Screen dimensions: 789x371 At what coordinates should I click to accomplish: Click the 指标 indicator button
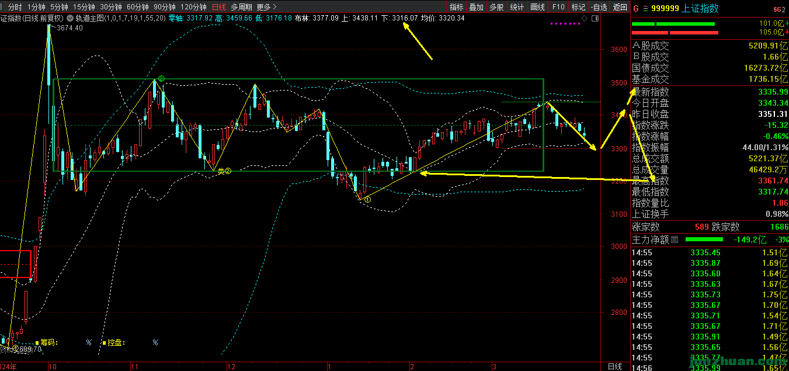pos(457,7)
